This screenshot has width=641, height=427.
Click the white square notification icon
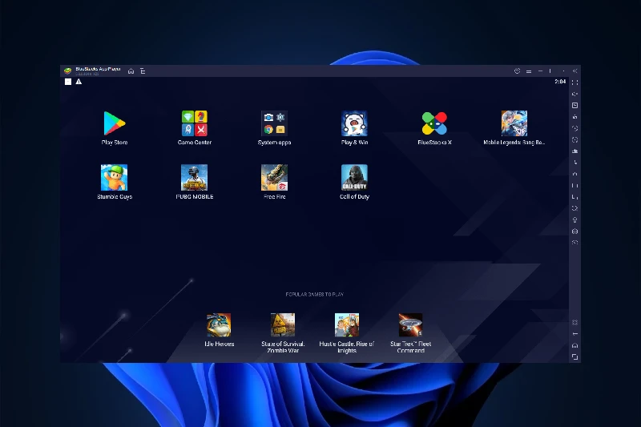coord(68,82)
